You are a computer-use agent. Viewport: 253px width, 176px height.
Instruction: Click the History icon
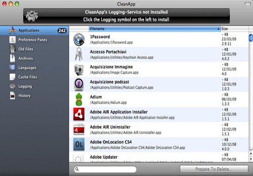click(x=12, y=95)
